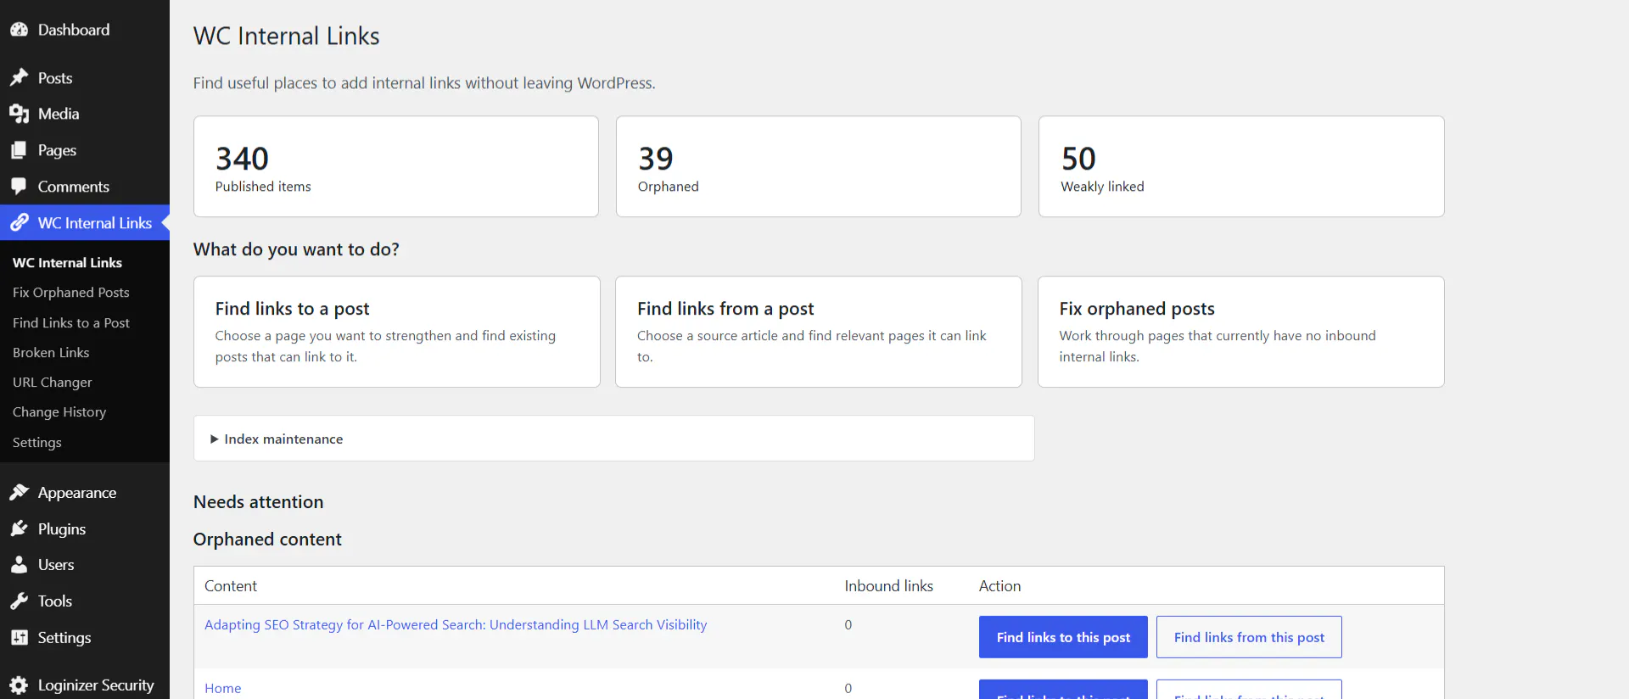Click the Posts pushpin icon
This screenshot has width=1629, height=699.
pos(19,78)
